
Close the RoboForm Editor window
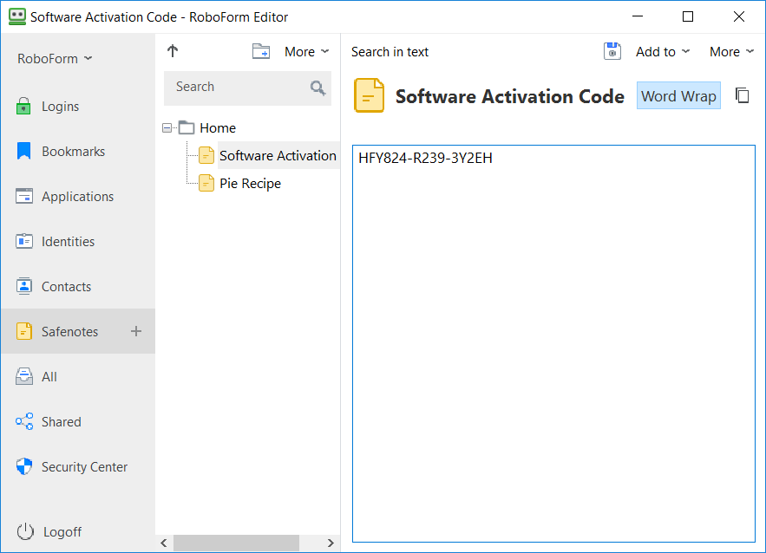pos(738,16)
